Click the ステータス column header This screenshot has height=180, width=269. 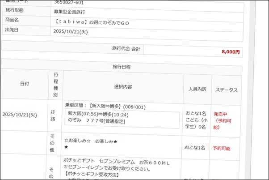(227, 90)
